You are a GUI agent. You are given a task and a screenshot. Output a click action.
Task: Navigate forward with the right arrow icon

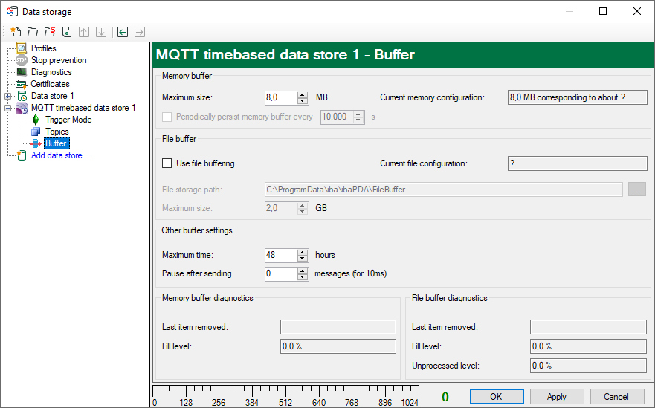[140, 32]
